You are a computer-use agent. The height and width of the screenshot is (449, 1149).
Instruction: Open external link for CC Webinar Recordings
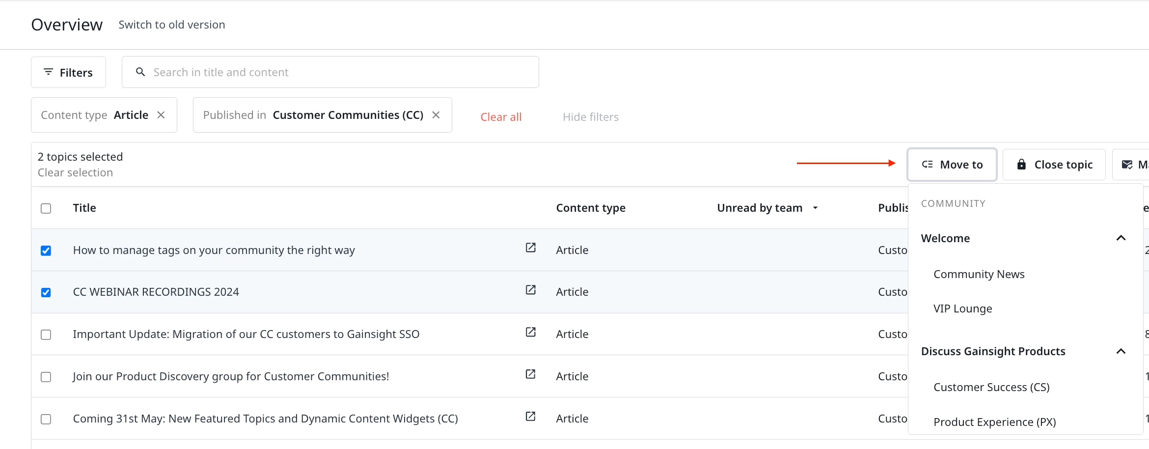pos(530,290)
